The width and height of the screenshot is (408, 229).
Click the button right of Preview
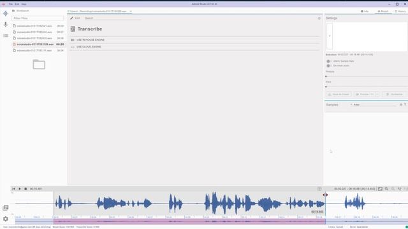(x=394, y=94)
